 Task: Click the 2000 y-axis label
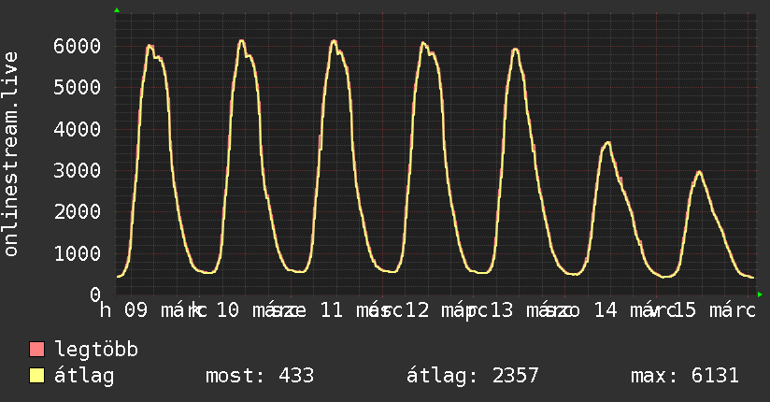tap(78, 212)
